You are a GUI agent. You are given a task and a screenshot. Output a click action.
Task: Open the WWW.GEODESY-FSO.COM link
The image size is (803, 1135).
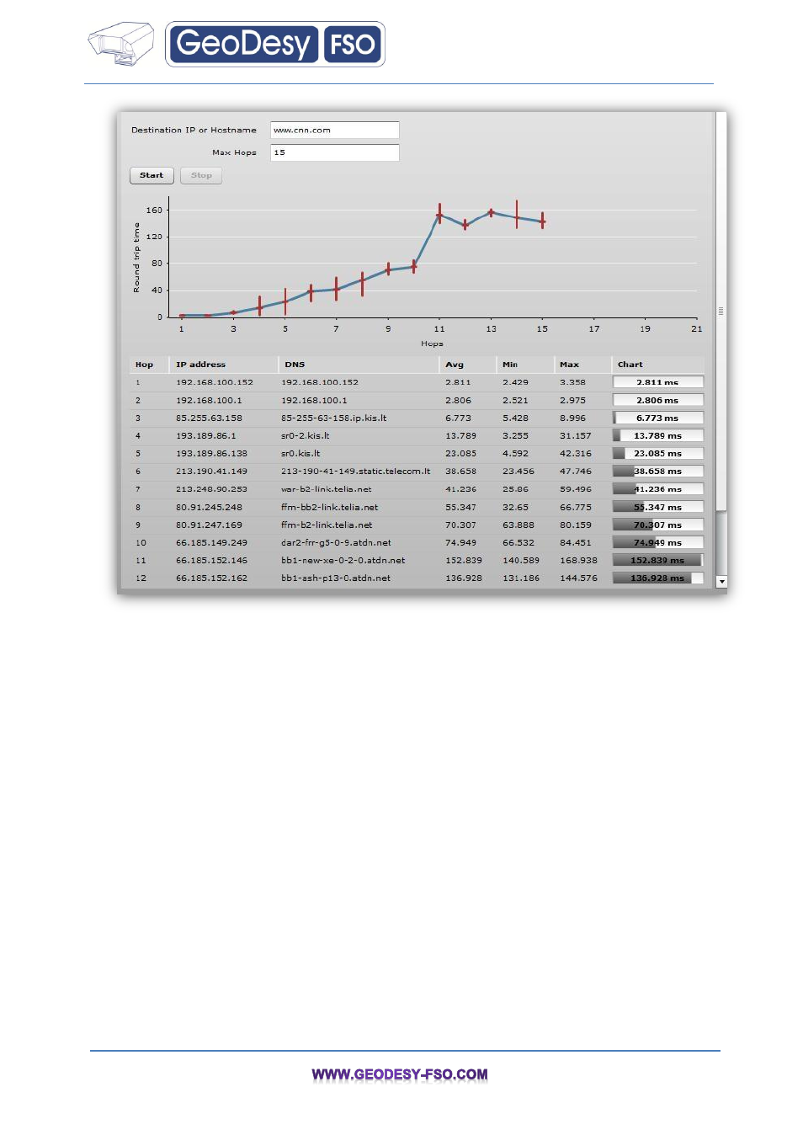400,1074
